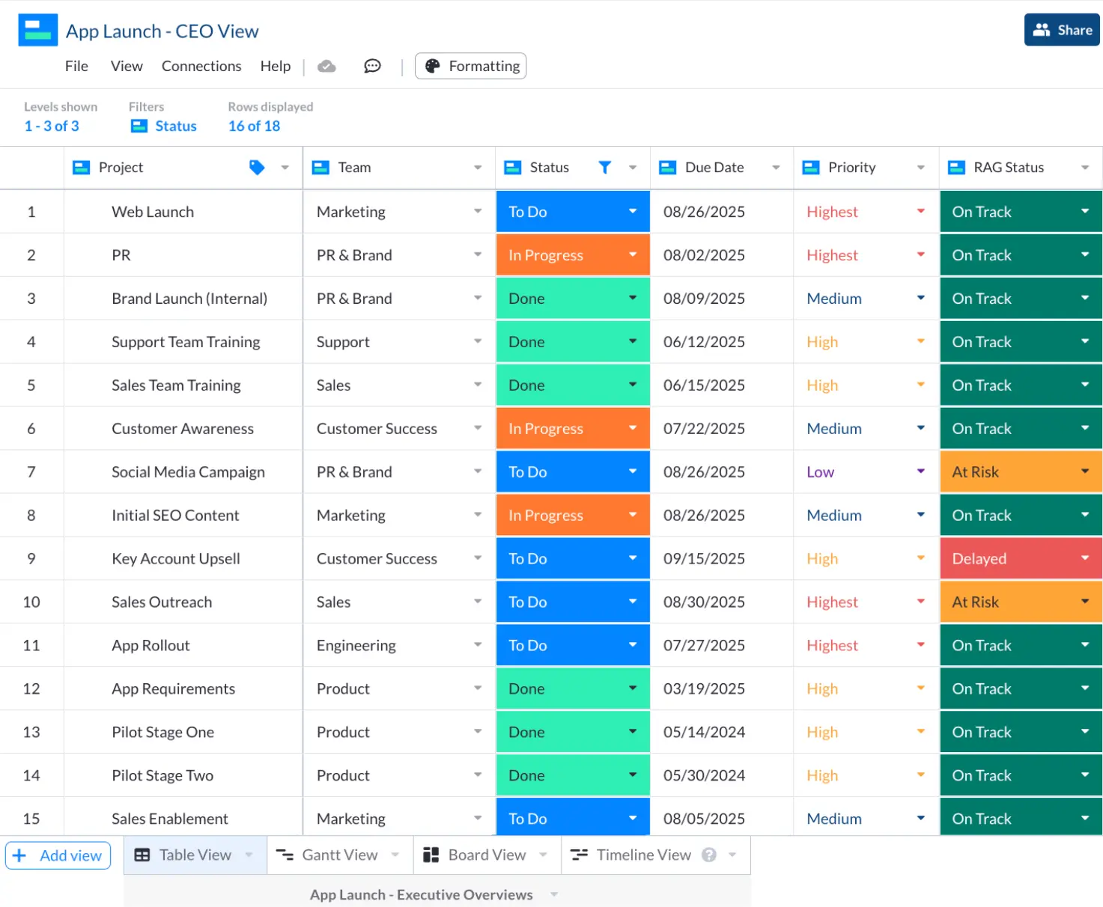This screenshot has height=907, width=1103.
Task: Open RAG Status dropdown for Key Account Upsell
Action: pos(1085,558)
